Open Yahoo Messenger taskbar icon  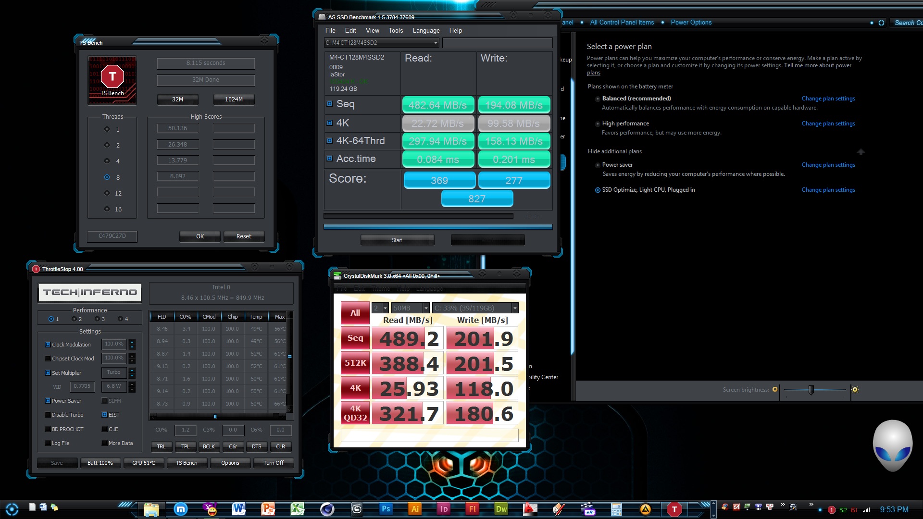211,509
